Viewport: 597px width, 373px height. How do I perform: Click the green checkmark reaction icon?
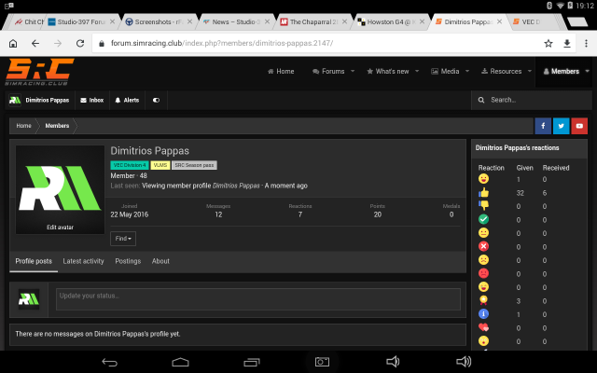pos(483,219)
